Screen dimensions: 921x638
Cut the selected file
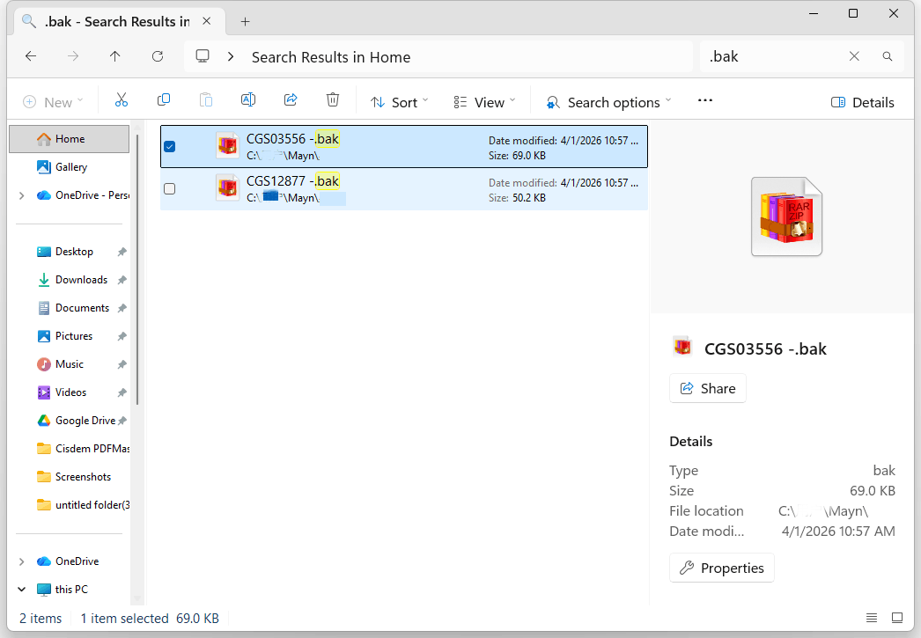(x=122, y=99)
